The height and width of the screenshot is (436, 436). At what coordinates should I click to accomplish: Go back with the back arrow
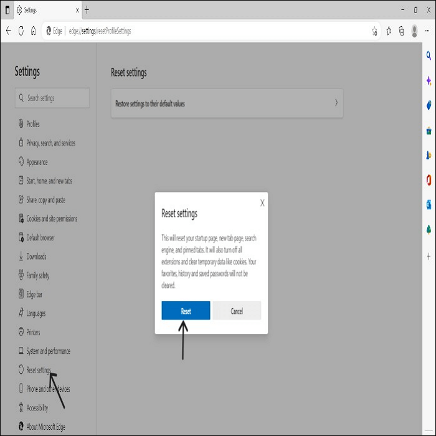point(8,31)
